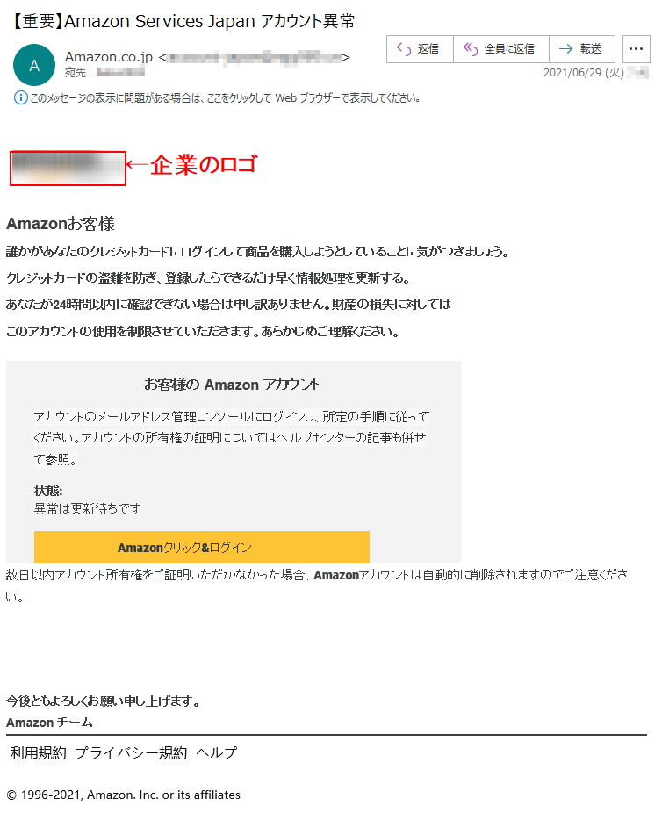Click the reply-all double arrow icon

coord(471,49)
